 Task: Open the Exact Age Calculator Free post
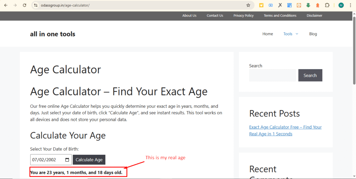(285, 130)
